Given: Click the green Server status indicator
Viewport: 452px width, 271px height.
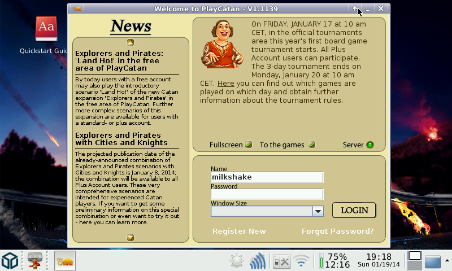Looking at the screenshot, I should (x=370, y=145).
